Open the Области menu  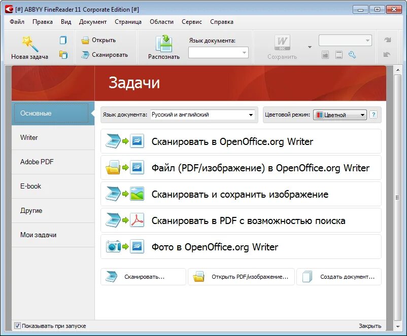click(161, 22)
